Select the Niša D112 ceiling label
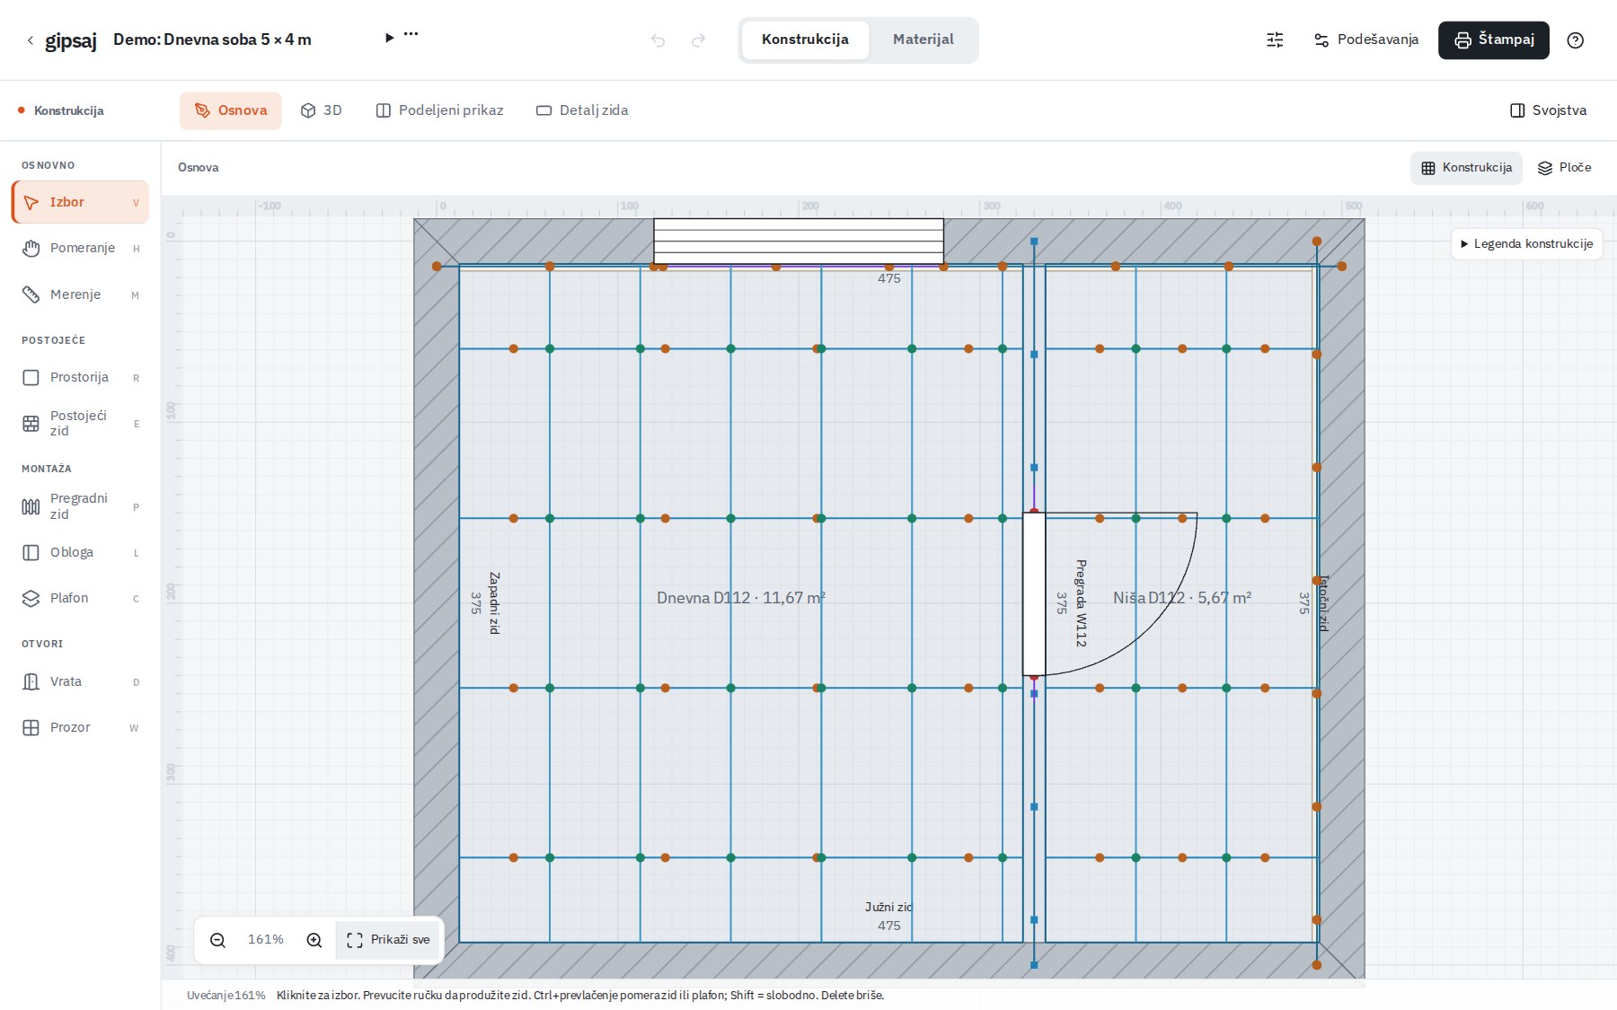The image size is (1617, 1010). tap(1181, 598)
